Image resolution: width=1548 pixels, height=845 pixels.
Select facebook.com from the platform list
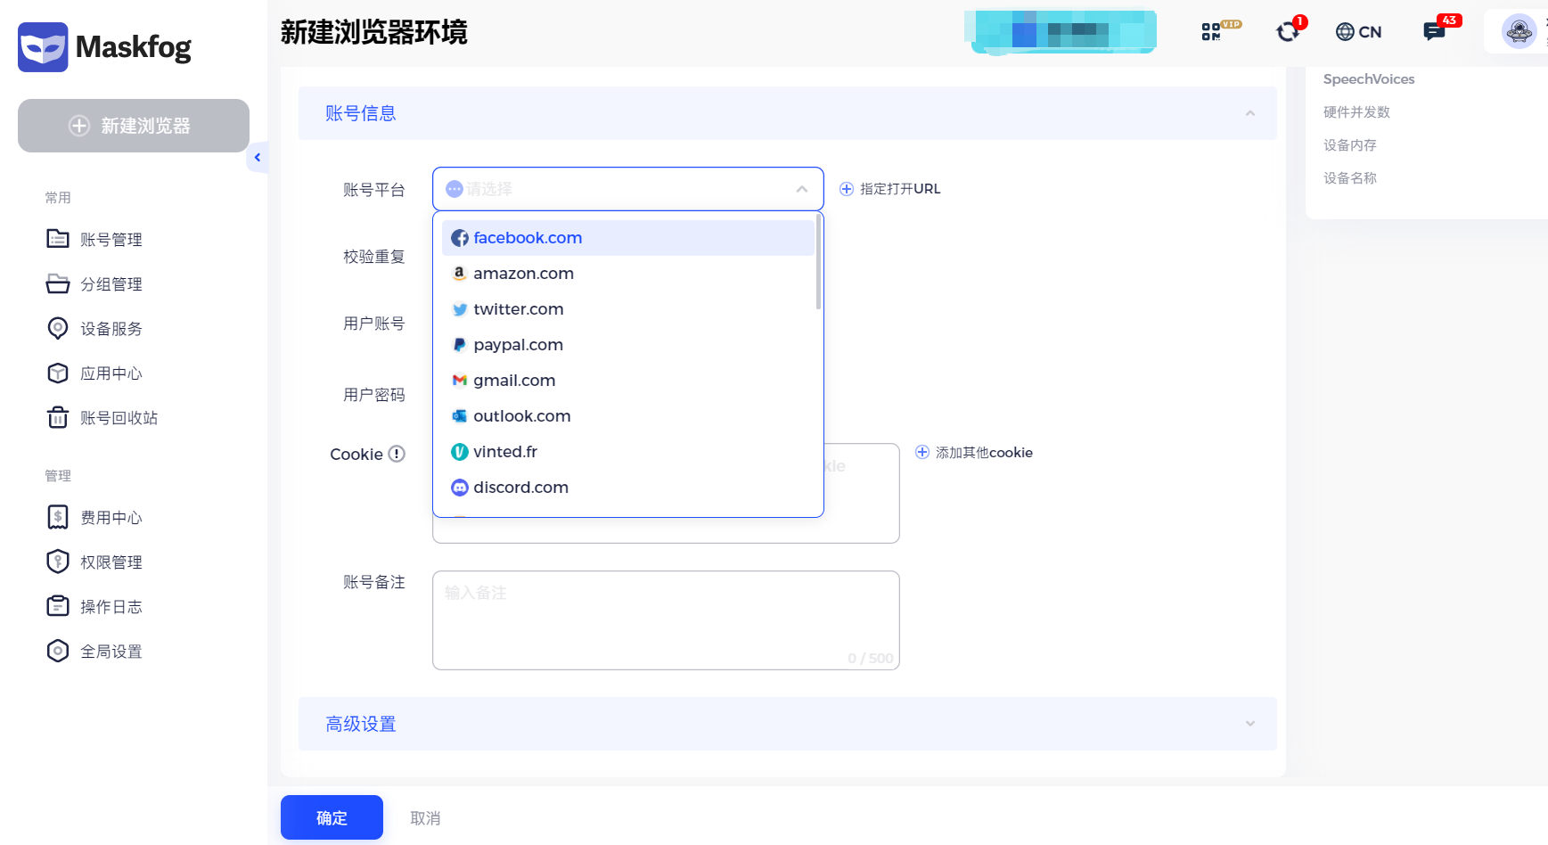[628, 238]
